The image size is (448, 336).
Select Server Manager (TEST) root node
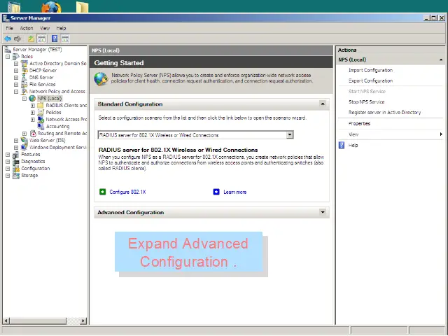pyautogui.click(x=37, y=50)
